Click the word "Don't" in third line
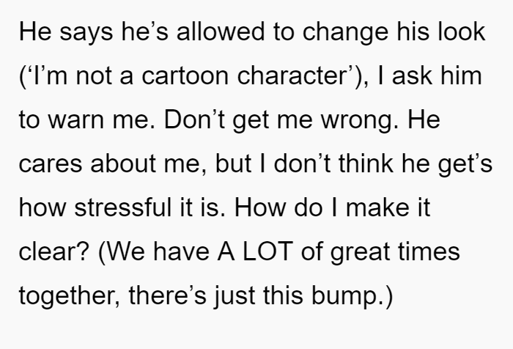This screenshot has height=349, width=513. pyautogui.click(x=194, y=120)
